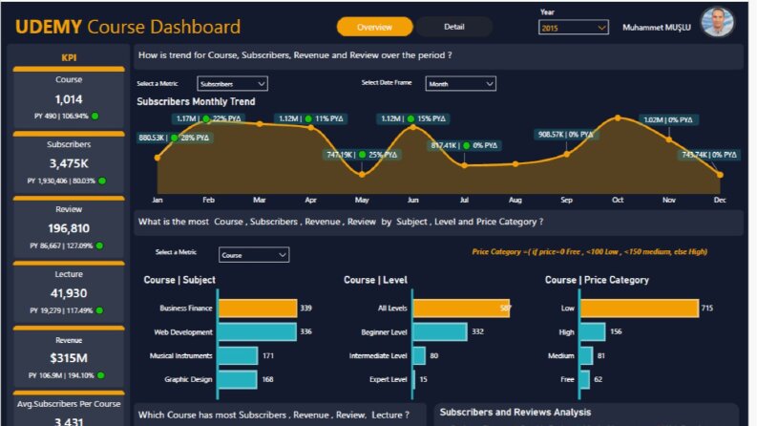The width and height of the screenshot is (757, 426).
Task: Select the High price category bar
Action: pyautogui.click(x=593, y=331)
